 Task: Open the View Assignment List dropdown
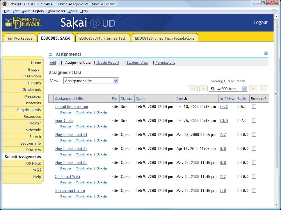pyautogui.click(x=91, y=81)
